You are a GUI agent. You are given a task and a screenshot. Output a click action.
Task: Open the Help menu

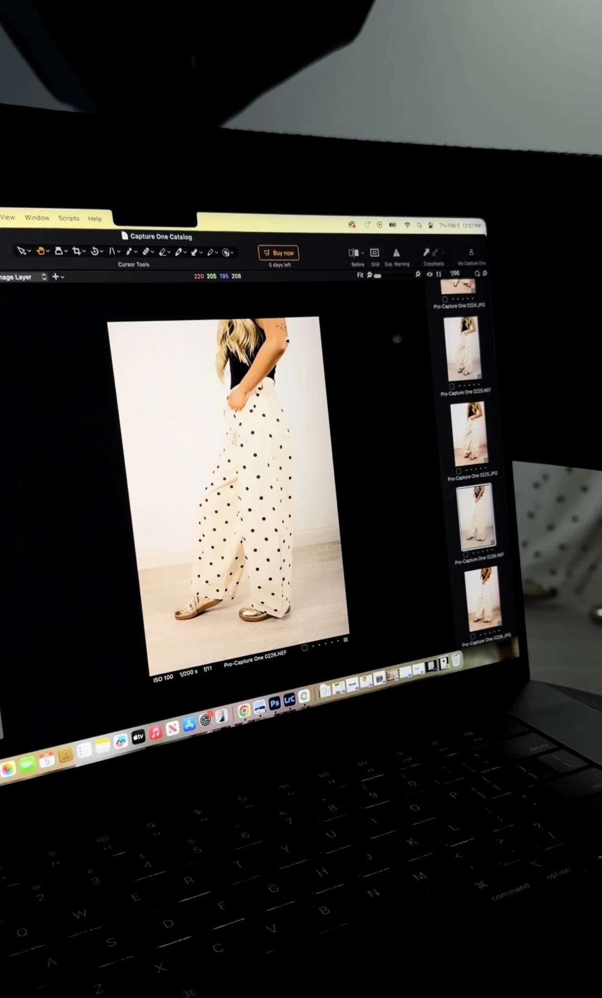pyautogui.click(x=95, y=218)
